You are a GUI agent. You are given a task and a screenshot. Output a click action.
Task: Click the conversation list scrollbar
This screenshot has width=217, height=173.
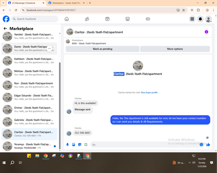click(x=60, y=105)
